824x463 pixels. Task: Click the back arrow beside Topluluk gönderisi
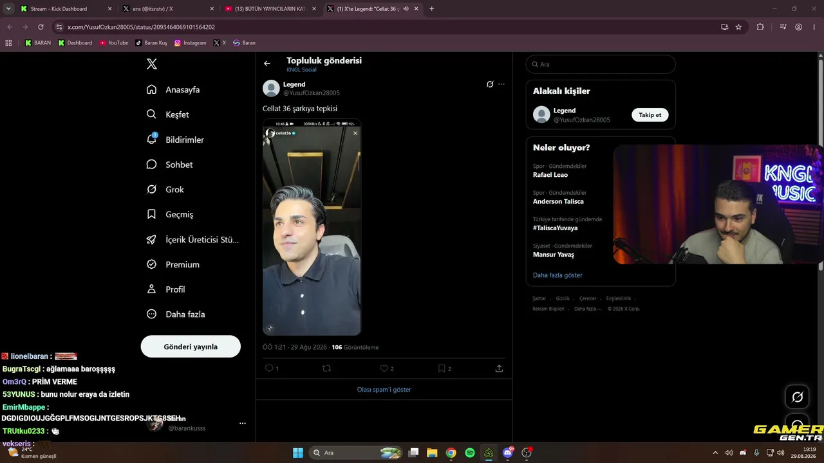click(267, 63)
